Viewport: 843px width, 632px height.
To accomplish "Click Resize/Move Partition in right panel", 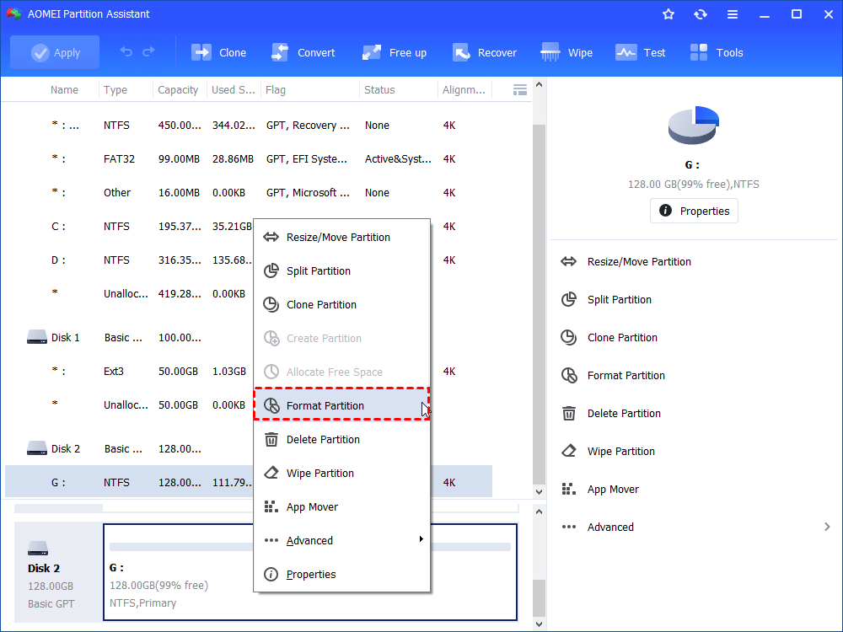I will tap(626, 262).
